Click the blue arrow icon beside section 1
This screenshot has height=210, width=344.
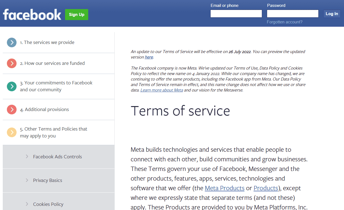point(12,42)
